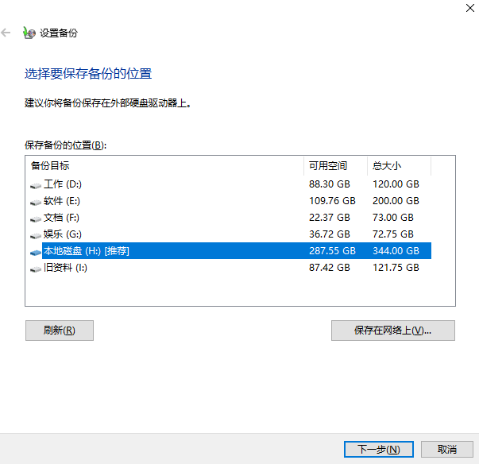
Task: Click the 344.00 GB total size value
Action: pyautogui.click(x=396, y=251)
